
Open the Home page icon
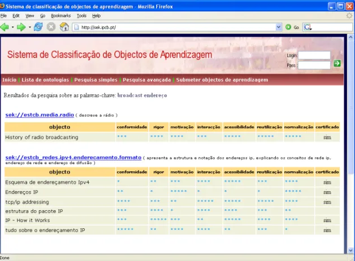[x=64, y=27]
